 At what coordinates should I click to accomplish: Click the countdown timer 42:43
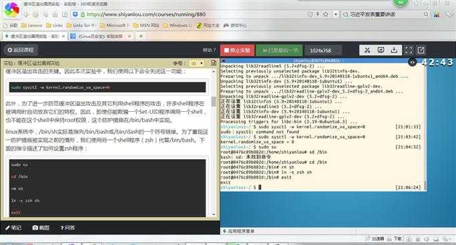tap(437, 62)
